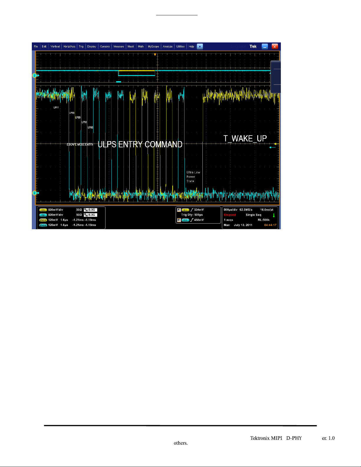Click RL:500k record length
The height and width of the screenshot is (467, 361).
(263, 220)
